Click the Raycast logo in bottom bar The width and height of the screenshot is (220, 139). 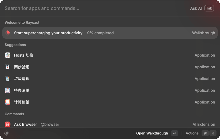tap(6, 133)
